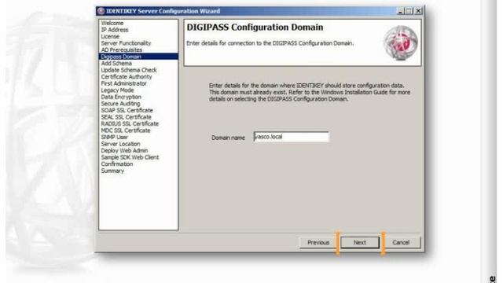Image resolution: width=503 pixels, height=283 pixels.
Task: Click the IDENTIKEY wizard title bar icon
Action: point(101,11)
